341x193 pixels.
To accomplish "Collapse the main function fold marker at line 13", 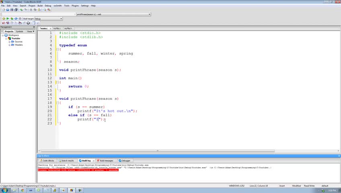I will pyautogui.click(x=58, y=82).
